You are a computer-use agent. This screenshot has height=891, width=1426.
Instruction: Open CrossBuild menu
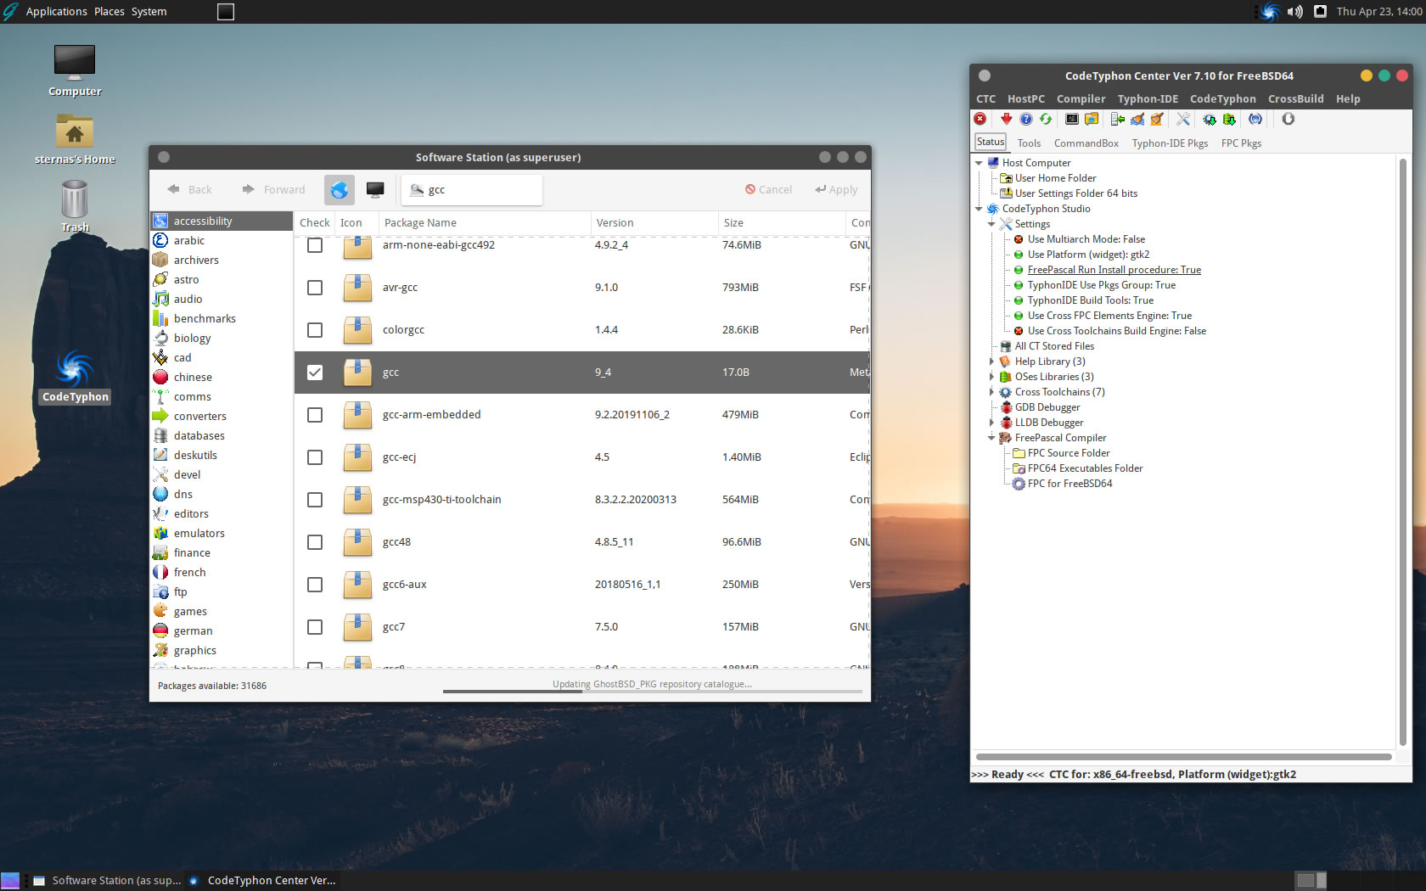1295,99
